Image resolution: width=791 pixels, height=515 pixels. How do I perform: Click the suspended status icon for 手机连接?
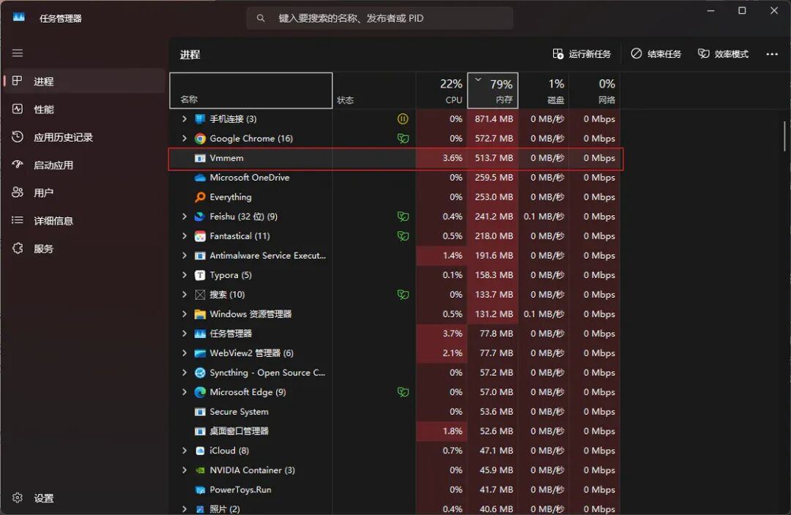coord(403,119)
